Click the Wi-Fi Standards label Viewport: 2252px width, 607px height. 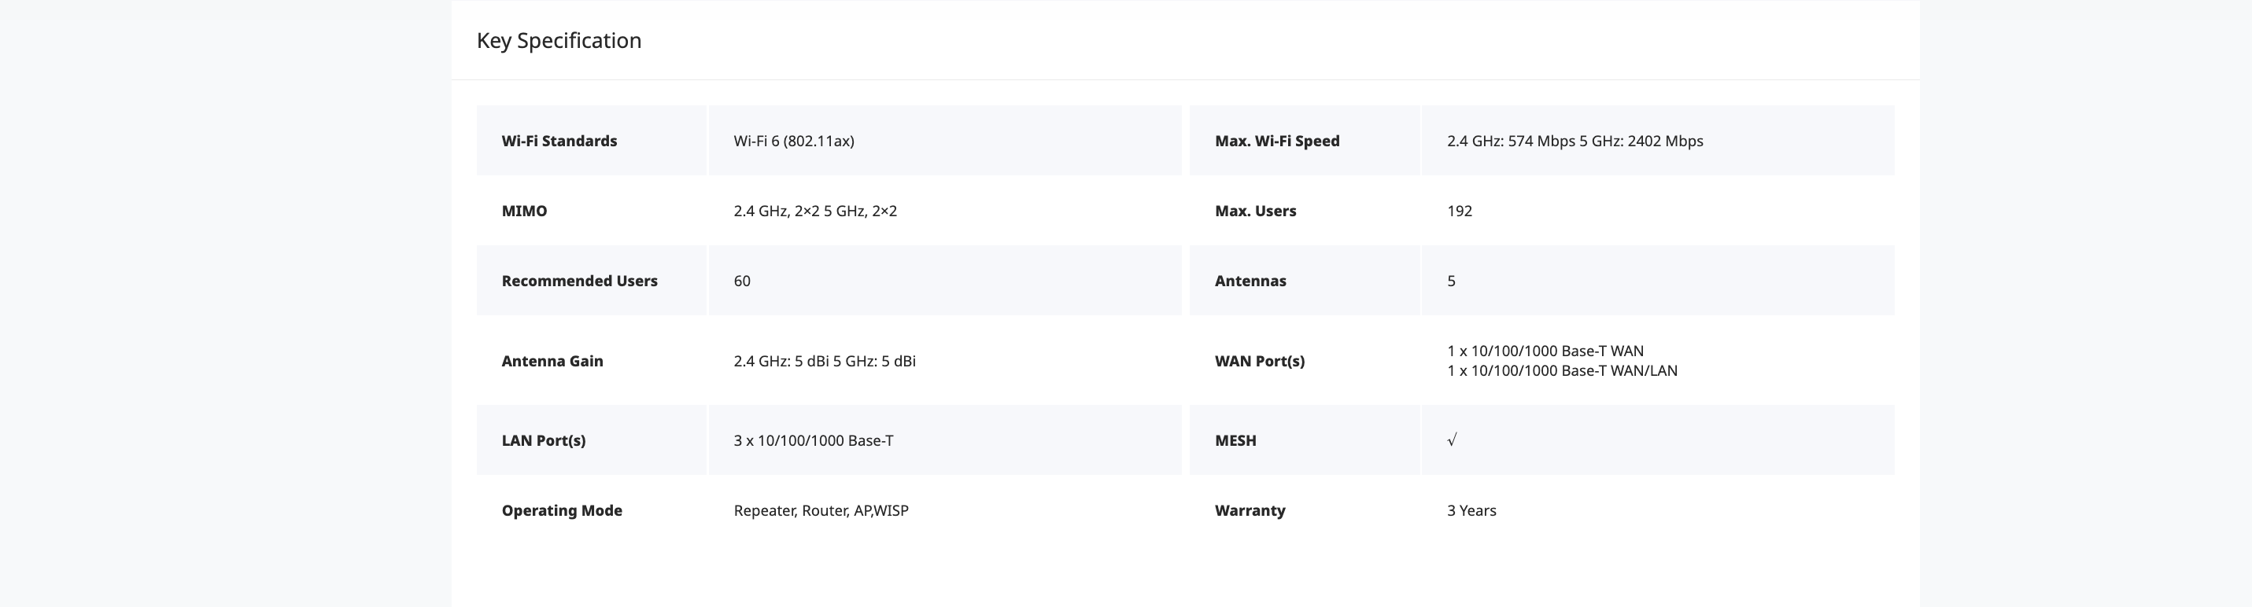[559, 142]
